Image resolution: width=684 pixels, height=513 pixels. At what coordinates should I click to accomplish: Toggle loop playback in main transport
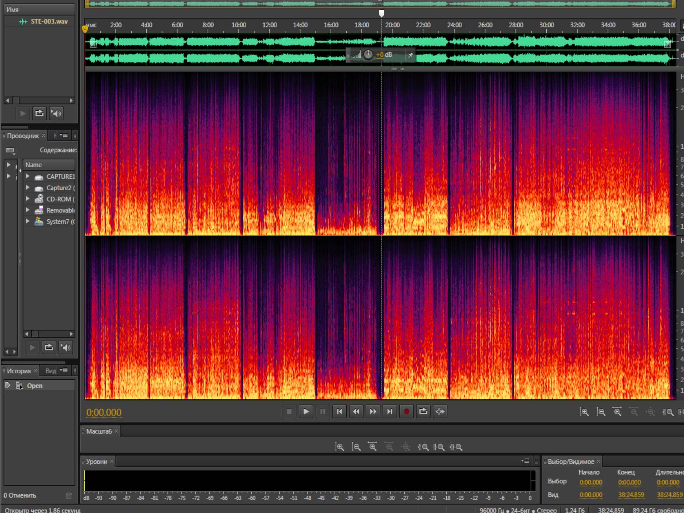click(423, 412)
